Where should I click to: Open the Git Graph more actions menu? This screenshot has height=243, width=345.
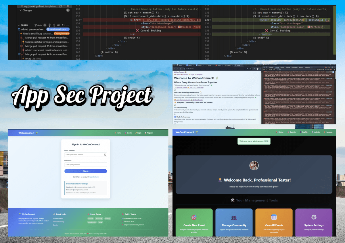[68, 25]
